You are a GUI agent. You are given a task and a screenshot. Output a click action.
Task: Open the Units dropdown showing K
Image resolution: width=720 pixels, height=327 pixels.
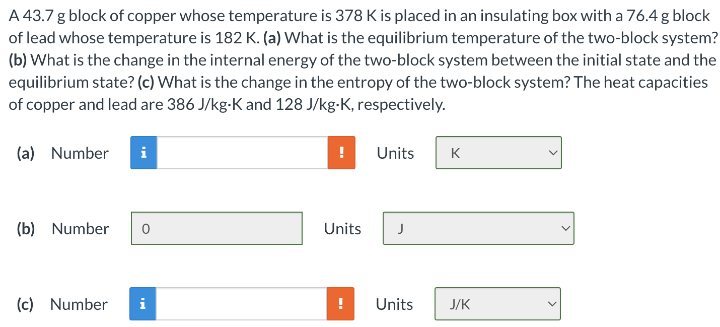point(498,153)
